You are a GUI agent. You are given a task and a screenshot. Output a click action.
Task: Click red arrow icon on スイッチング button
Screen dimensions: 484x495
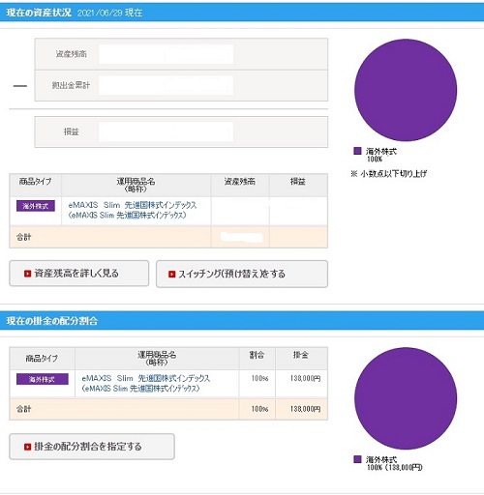point(171,275)
